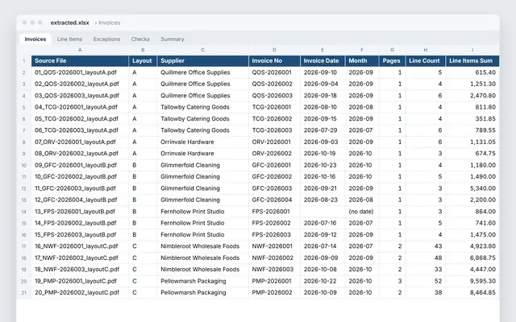Select cell 01_QOS-2026001_layoutA.pdf
This screenshot has height=322, width=516.
click(x=80, y=72)
